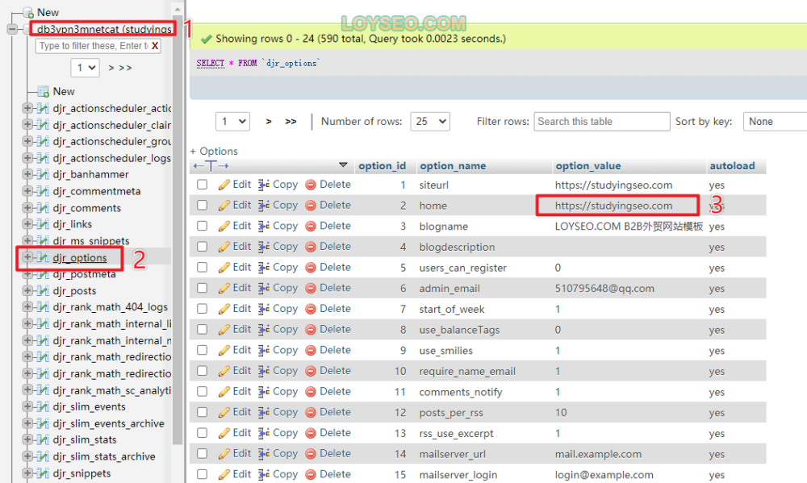Go to next sidebar table page
The height and width of the screenshot is (483, 807).
coord(111,68)
